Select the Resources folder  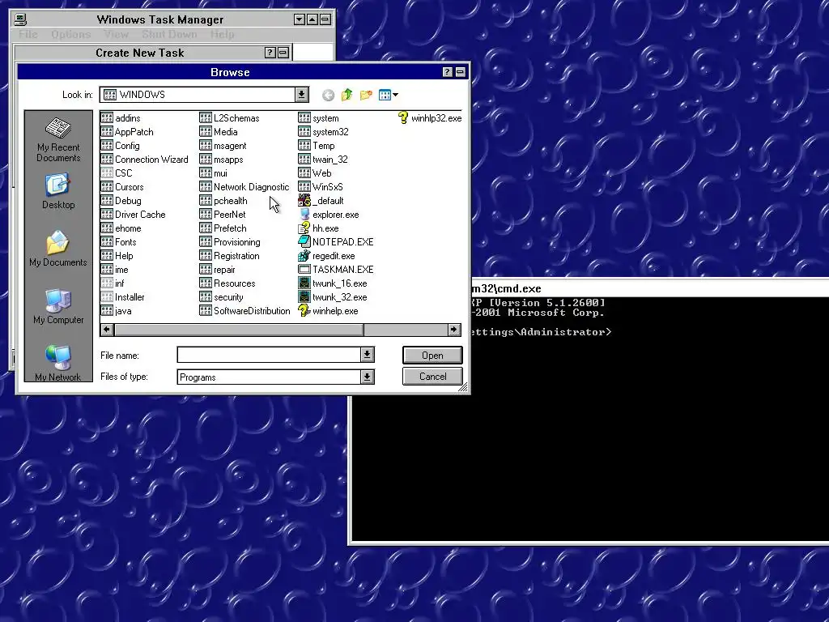(x=227, y=283)
